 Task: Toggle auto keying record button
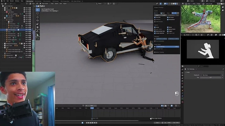click(82, 123)
